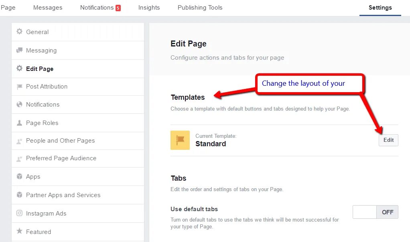
Task: Open the Insights tab
Action: tap(149, 8)
